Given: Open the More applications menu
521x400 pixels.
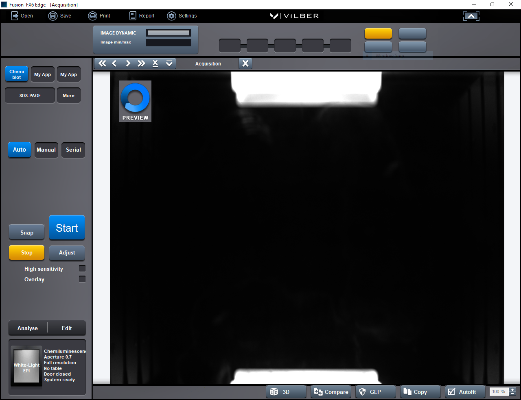Looking at the screenshot, I should (68, 95).
